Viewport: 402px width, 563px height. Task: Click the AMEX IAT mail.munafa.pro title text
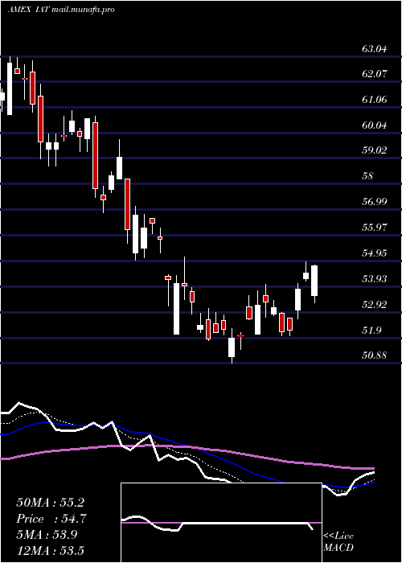pos(61,10)
